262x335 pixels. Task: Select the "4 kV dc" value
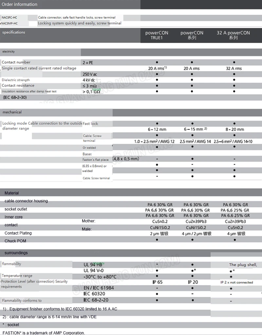(x=89, y=80)
